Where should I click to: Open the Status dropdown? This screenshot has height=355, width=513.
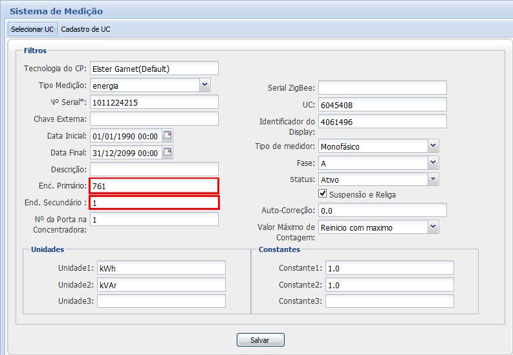click(433, 179)
